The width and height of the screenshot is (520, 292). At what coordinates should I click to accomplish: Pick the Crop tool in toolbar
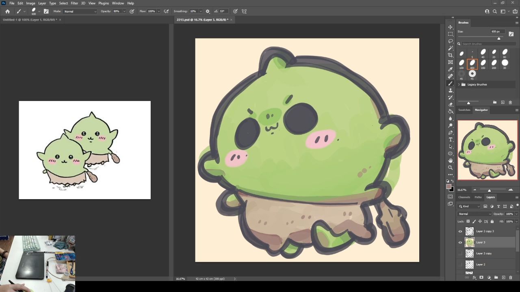click(x=450, y=55)
